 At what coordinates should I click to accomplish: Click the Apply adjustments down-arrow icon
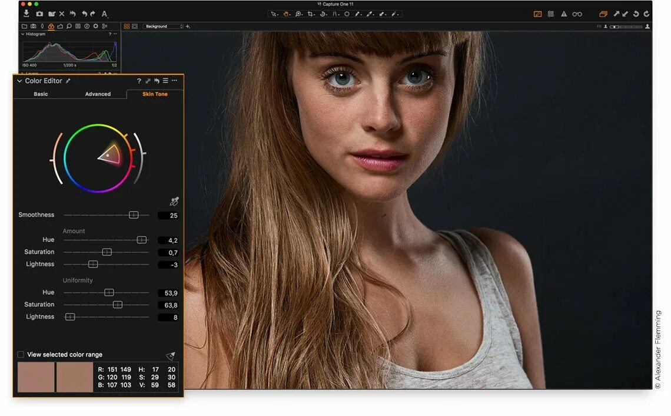point(625,14)
